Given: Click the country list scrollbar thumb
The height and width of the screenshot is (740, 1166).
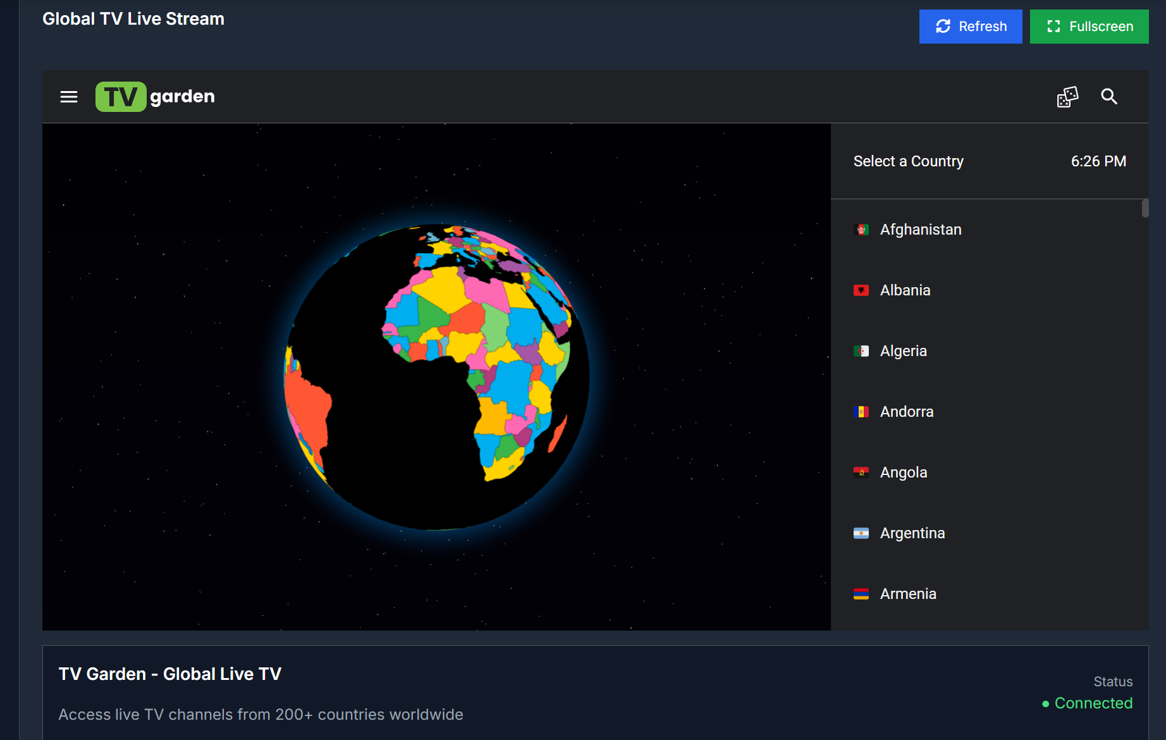Looking at the screenshot, I should (1145, 209).
